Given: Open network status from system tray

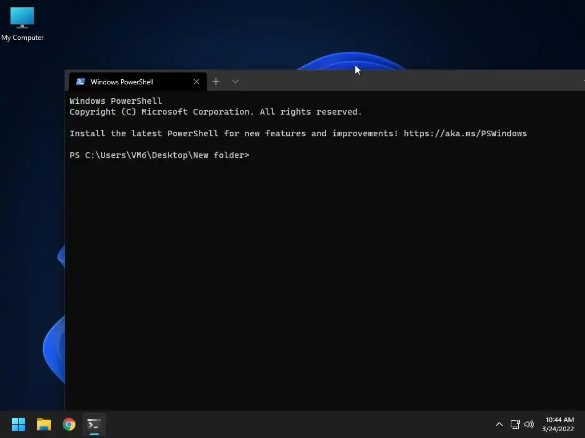Looking at the screenshot, I should tap(515, 424).
